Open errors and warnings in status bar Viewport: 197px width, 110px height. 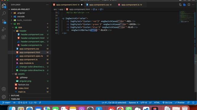click(22, 103)
